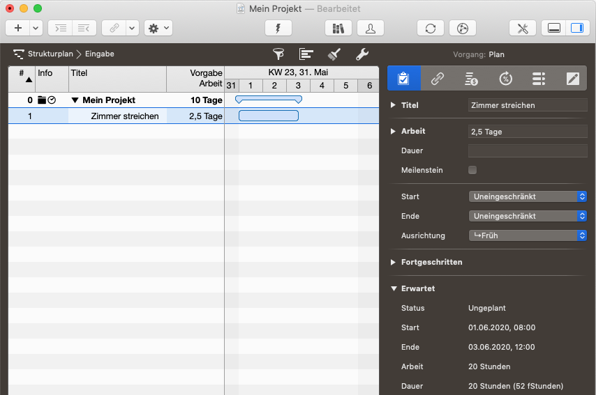Expand the Fortgeschritten section

pyautogui.click(x=393, y=262)
